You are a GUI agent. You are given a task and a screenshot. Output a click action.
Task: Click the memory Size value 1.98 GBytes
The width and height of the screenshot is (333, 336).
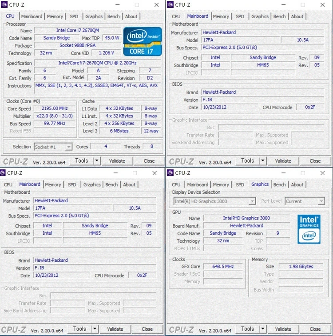tap(301, 266)
